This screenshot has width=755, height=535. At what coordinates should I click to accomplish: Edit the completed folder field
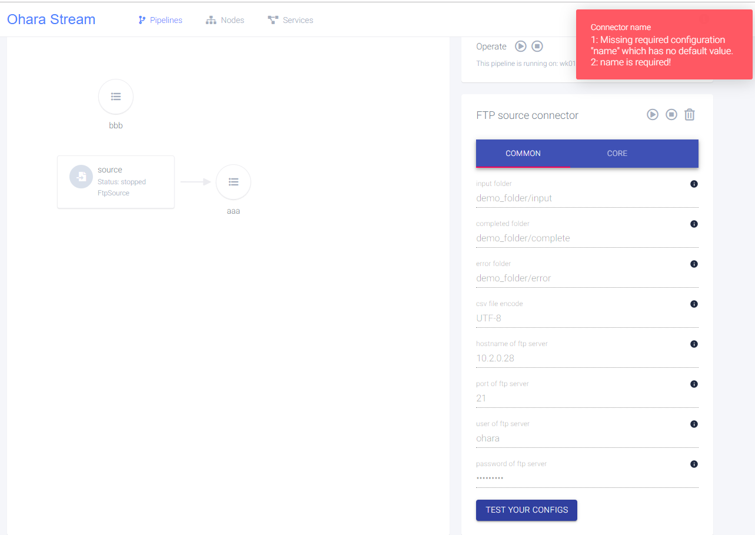(x=587, y=238)
